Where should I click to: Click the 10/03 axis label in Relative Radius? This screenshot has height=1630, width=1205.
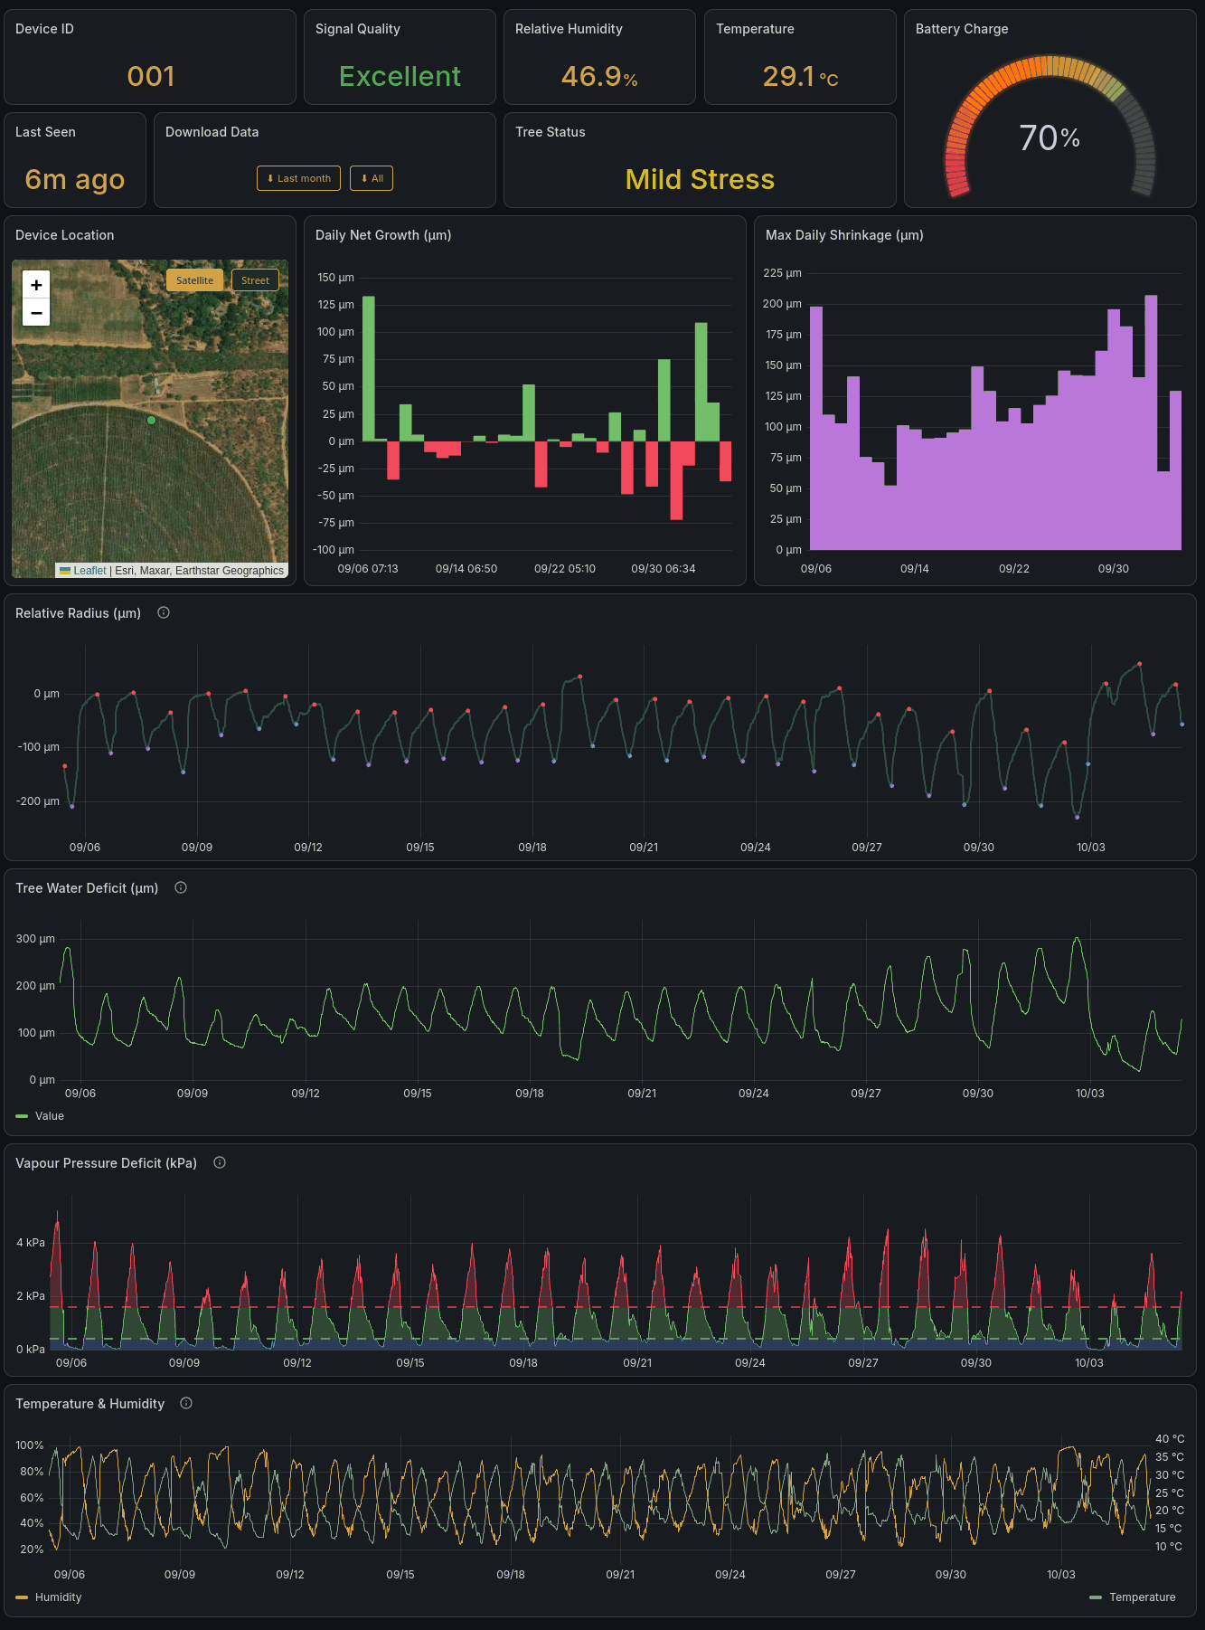pos(1090,848)
